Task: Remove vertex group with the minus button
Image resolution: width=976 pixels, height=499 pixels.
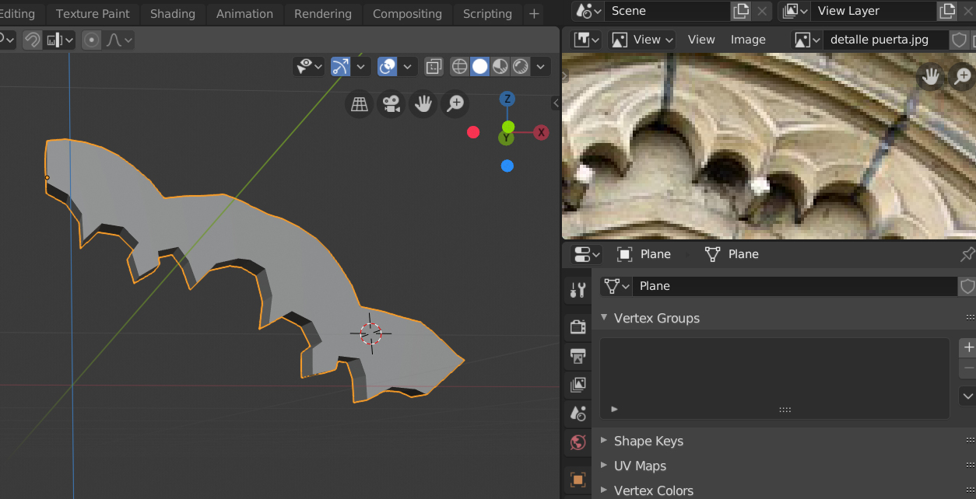Action: click(x=968, y=368)
